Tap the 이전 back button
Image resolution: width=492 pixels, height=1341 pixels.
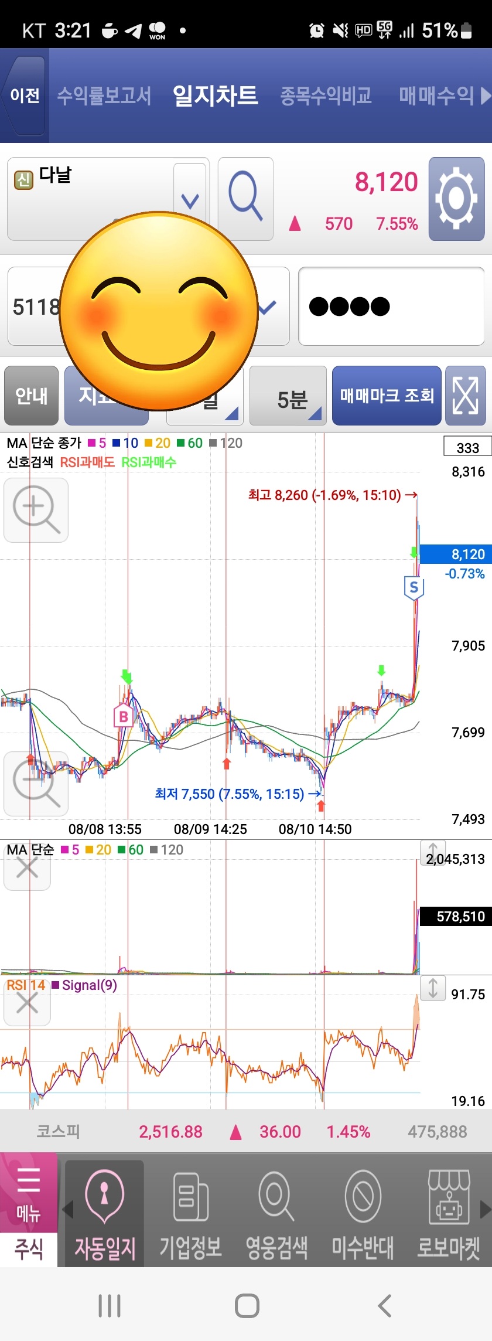24,96
